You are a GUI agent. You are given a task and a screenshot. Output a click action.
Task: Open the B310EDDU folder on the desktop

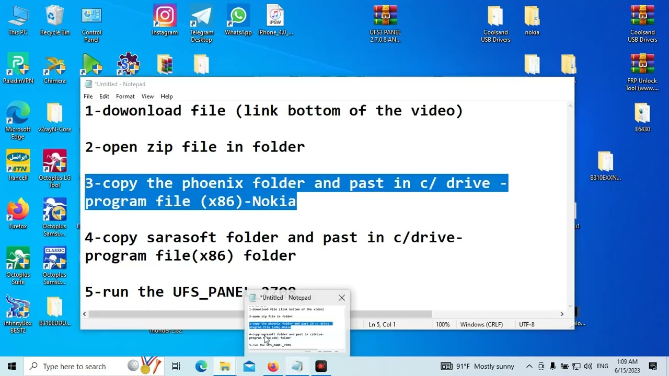click(x=54, y=312)
